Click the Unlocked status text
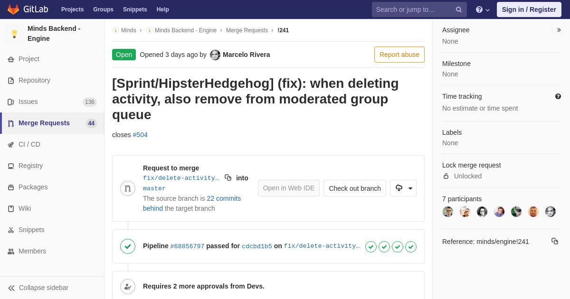The height and width of the screenshot is (299, 570). click(468, 176)
